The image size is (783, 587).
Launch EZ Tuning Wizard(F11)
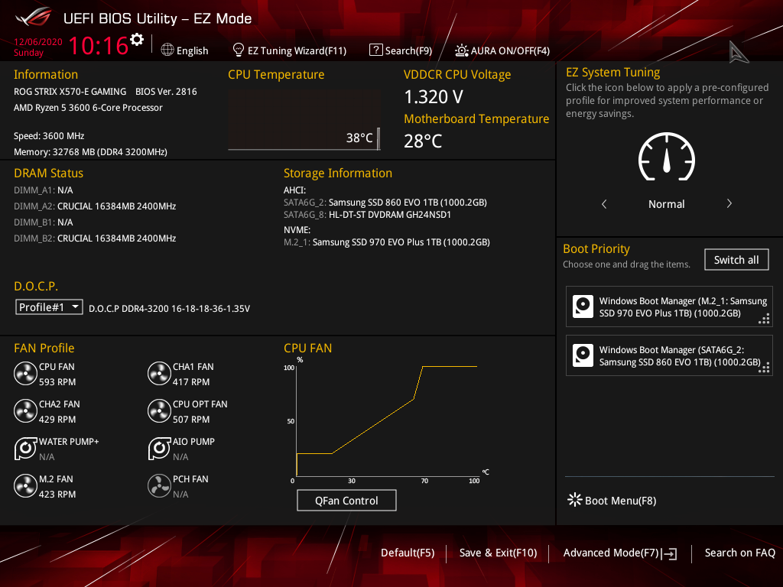click(x=297, y=51)
